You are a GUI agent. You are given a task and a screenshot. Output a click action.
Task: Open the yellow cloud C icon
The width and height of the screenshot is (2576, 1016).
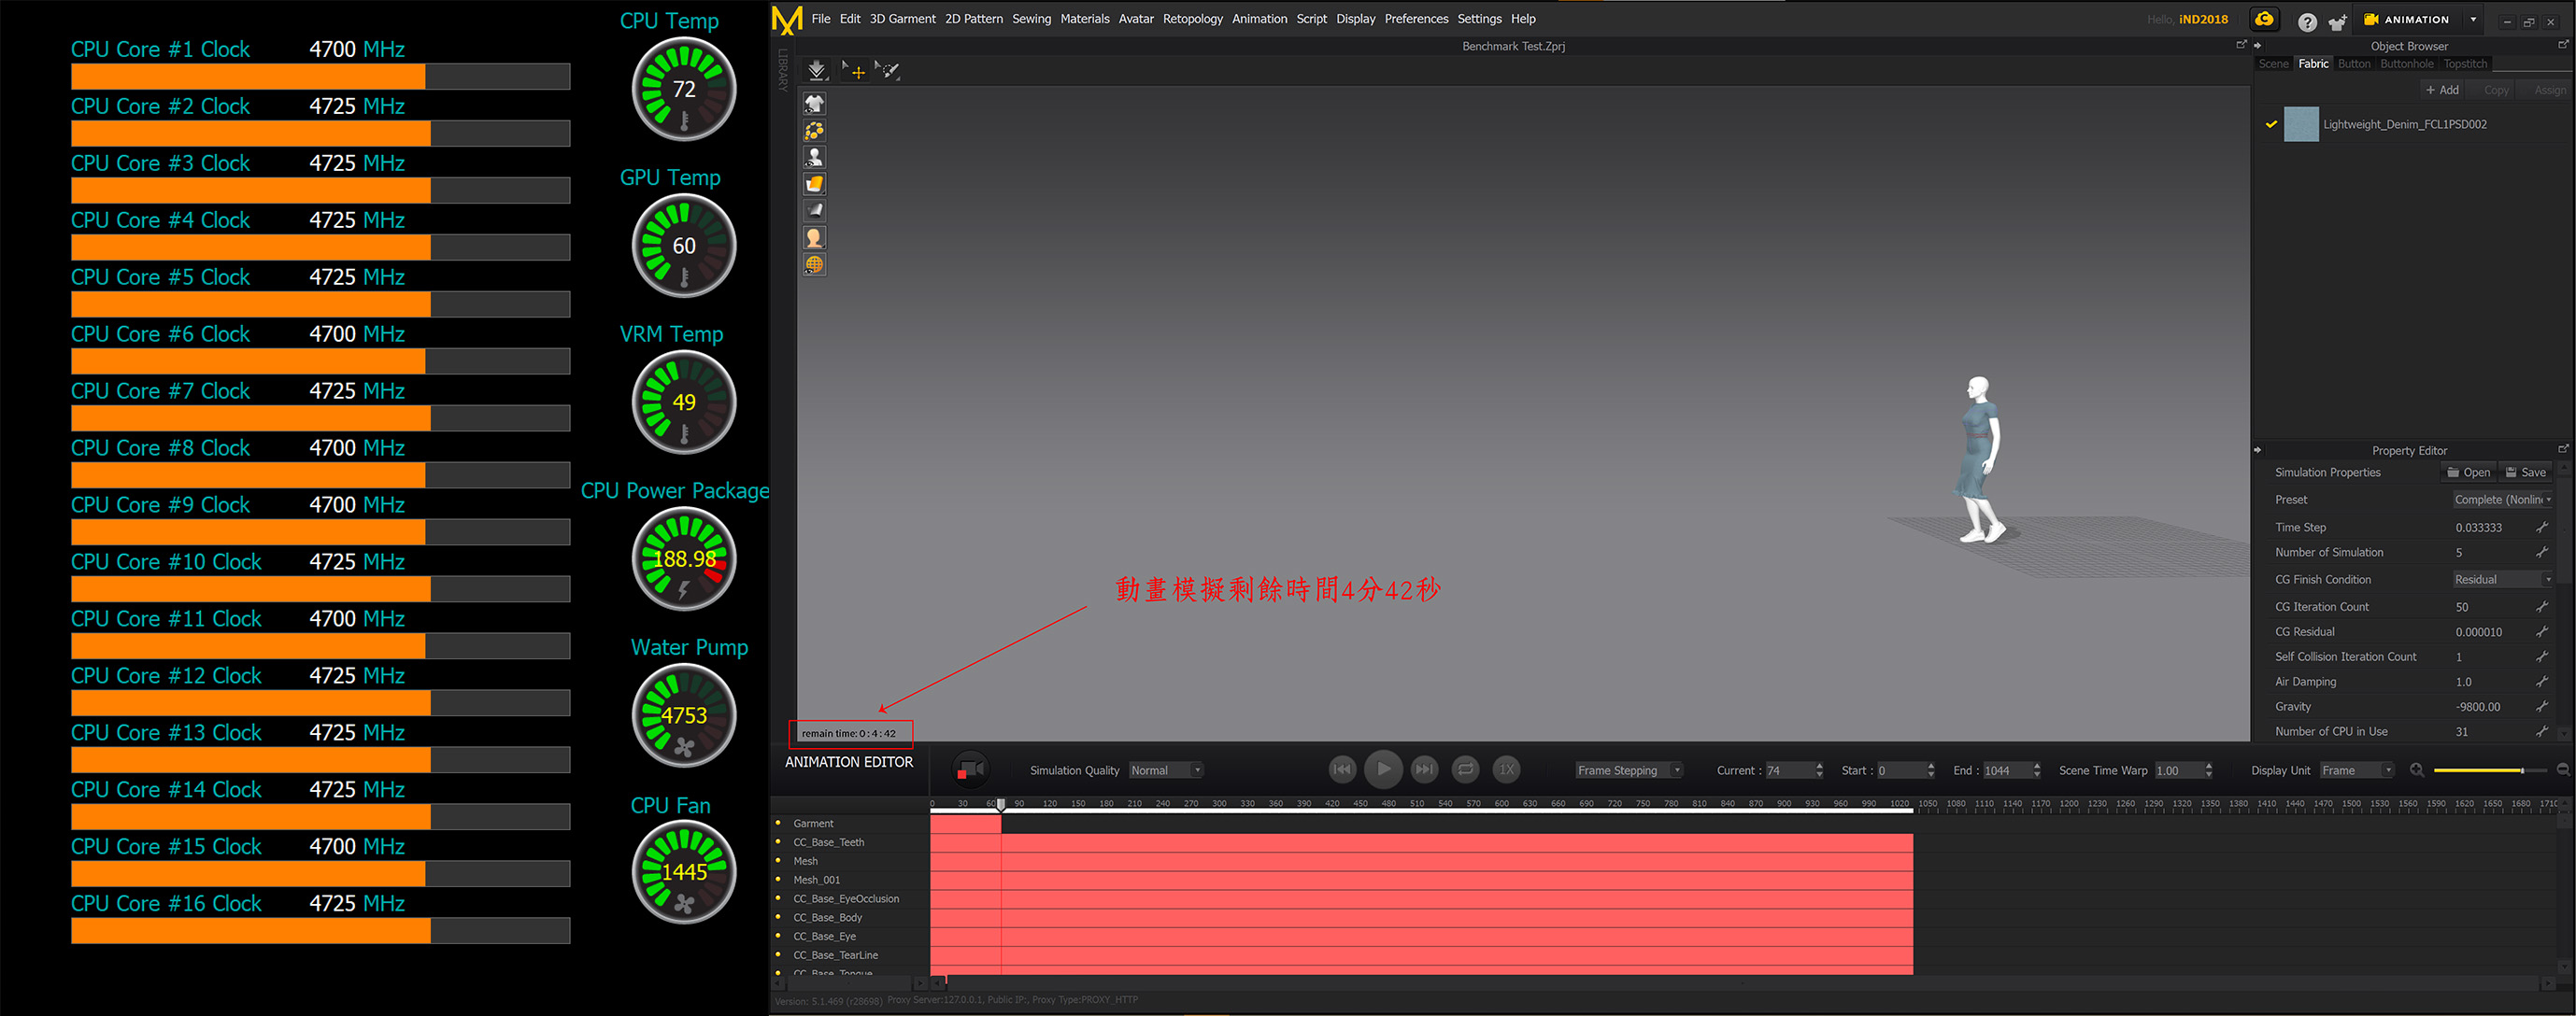click(2264, 20)
